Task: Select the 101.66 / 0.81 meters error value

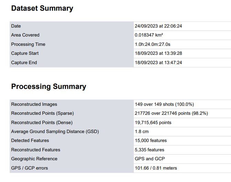Action: point(156,168)
